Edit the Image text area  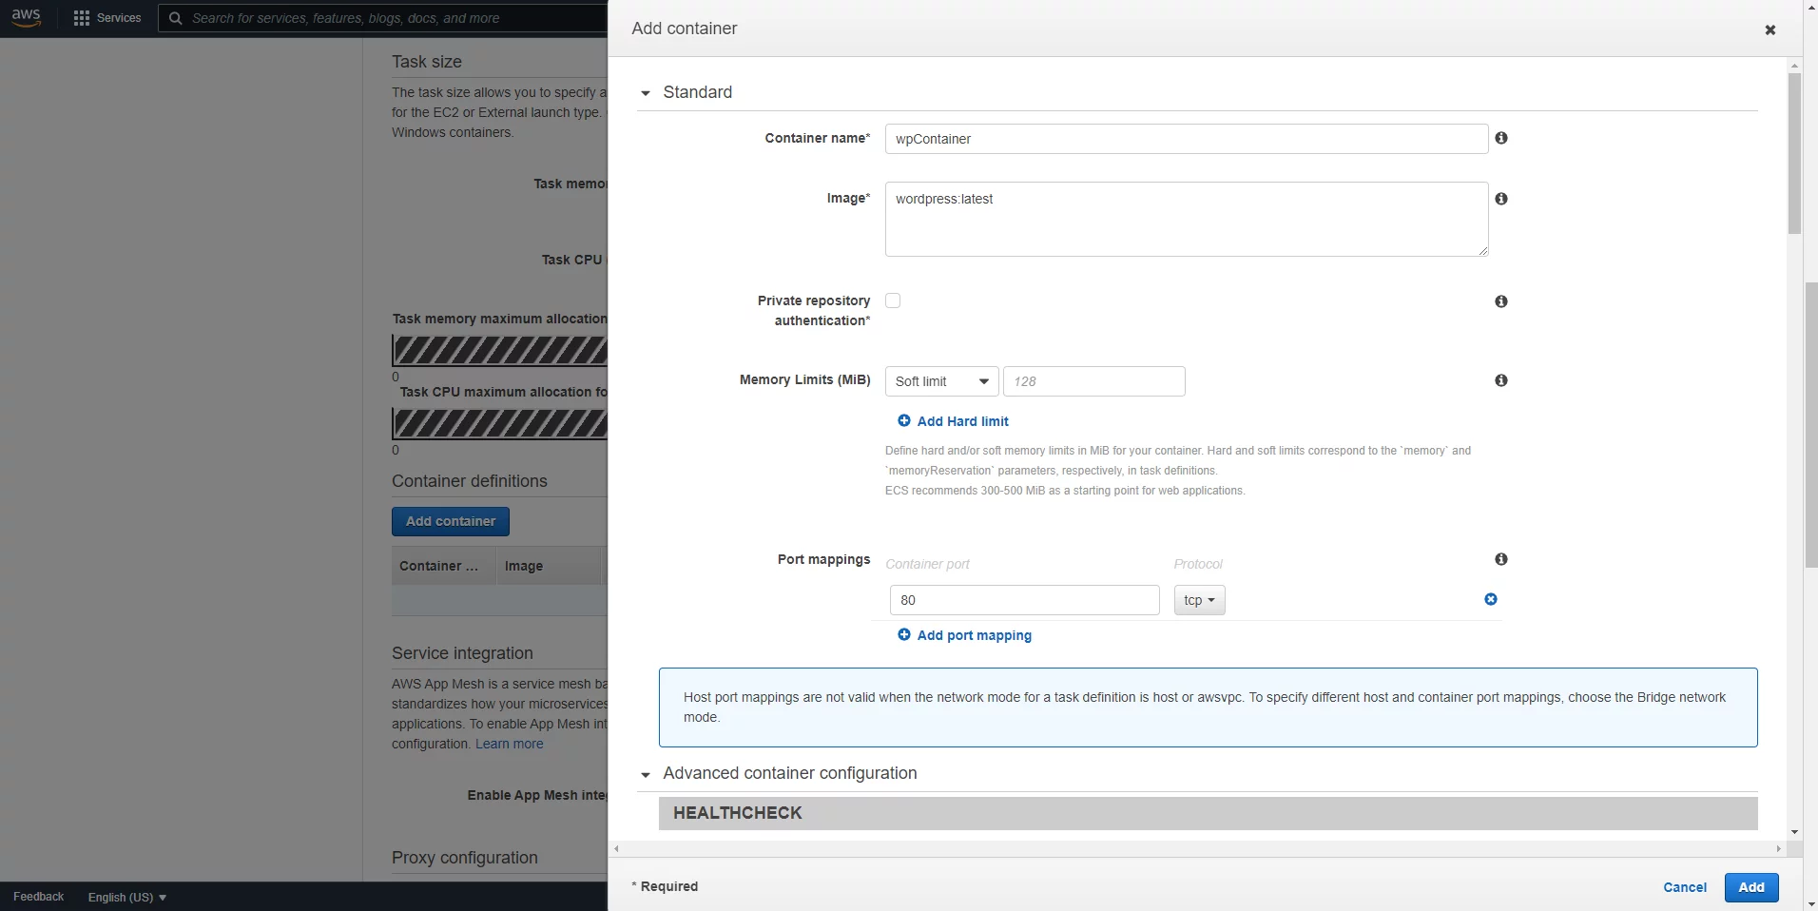[1186, 219]
